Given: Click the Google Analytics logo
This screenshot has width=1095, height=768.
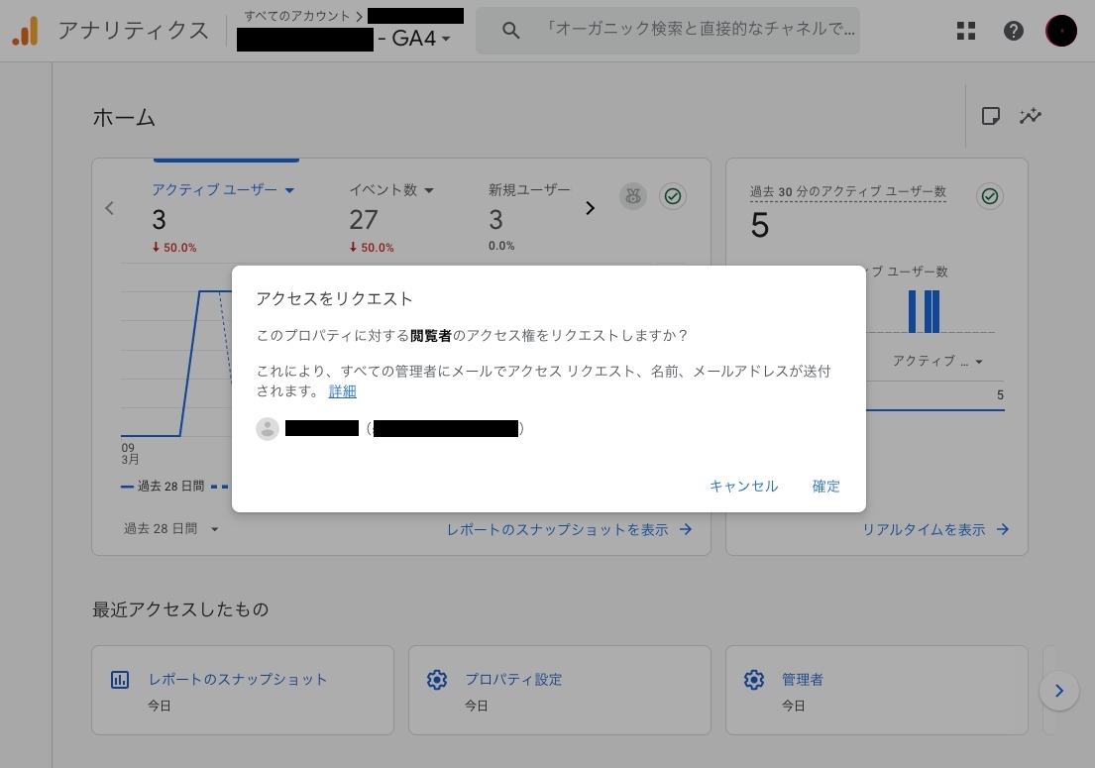Looking at the screenshot, I should click(x=25, y=31).
